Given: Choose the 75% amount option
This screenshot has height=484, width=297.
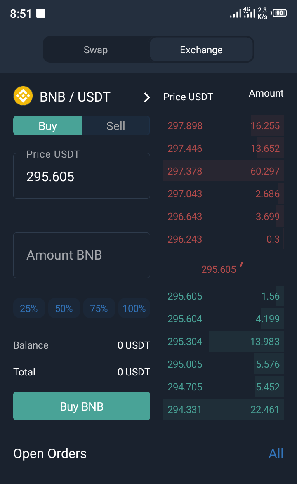Looking at the screenshot, I should point(99,308).
